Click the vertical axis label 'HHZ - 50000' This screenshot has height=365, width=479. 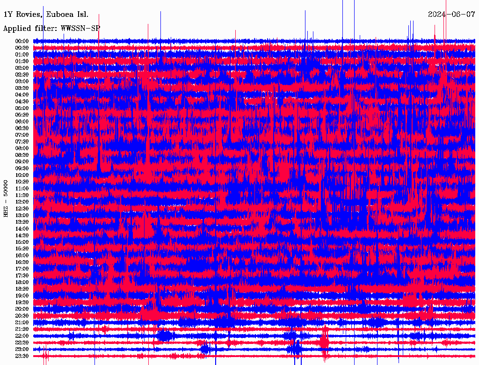click(x=6, y=199)
